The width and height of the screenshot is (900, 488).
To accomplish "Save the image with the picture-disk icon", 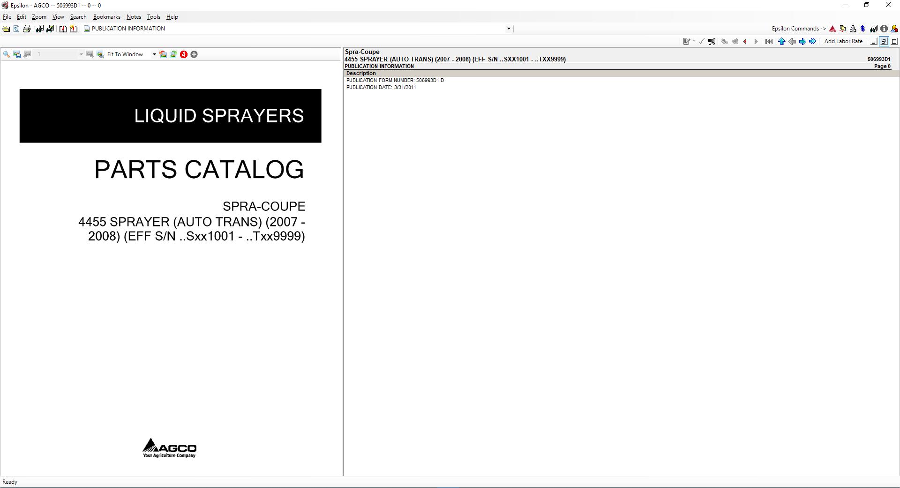I will pos(17,54).
